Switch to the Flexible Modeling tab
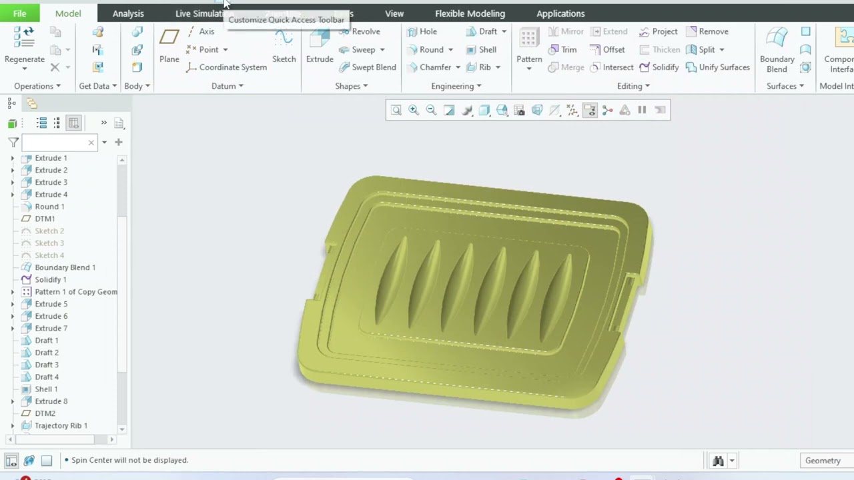Image resolution: width=854 pixels, height=480 pixels. click(x=470, y=13)
